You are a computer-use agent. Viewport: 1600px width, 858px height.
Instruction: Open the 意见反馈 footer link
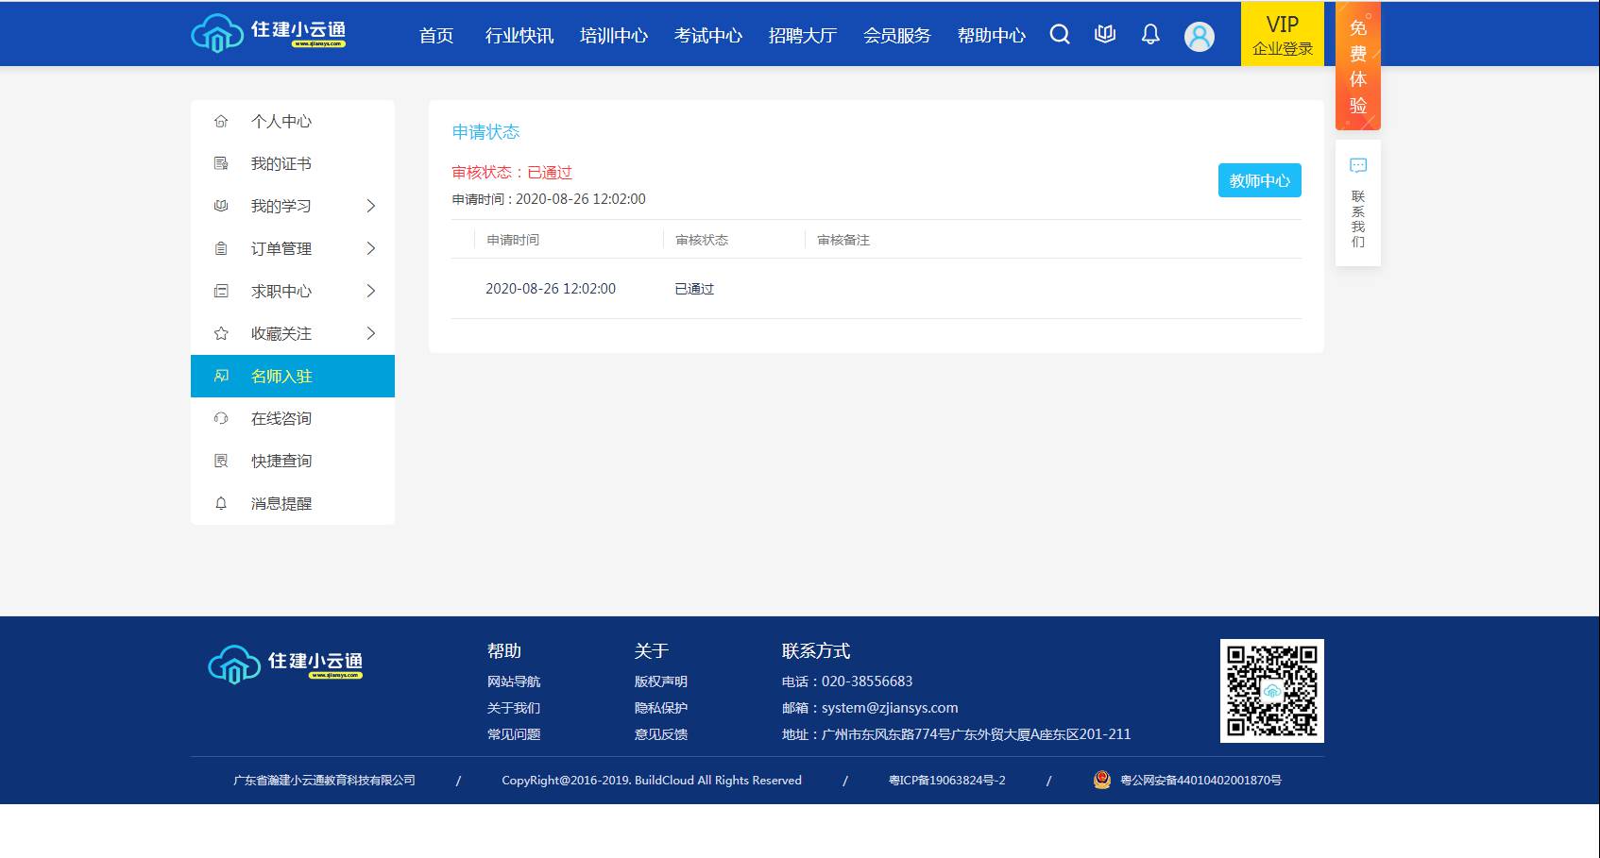tap(662, 733)
